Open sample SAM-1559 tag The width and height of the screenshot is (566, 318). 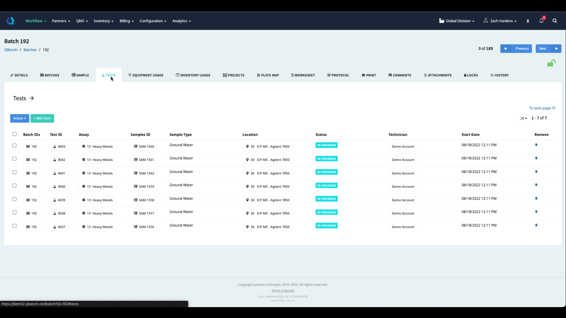coord(144,187)
